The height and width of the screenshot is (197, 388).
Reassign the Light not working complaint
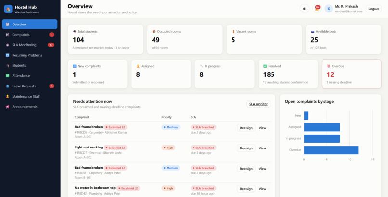pos(246,148)
